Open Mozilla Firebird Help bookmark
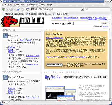 pos(14,14)
